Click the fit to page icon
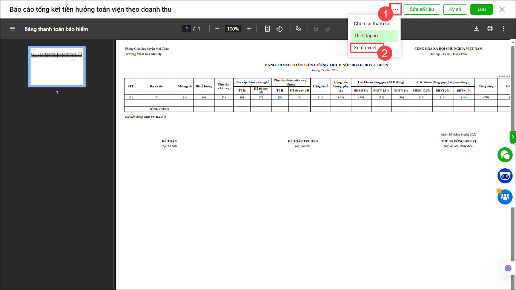The image size is (516, 290). [267, 29]
